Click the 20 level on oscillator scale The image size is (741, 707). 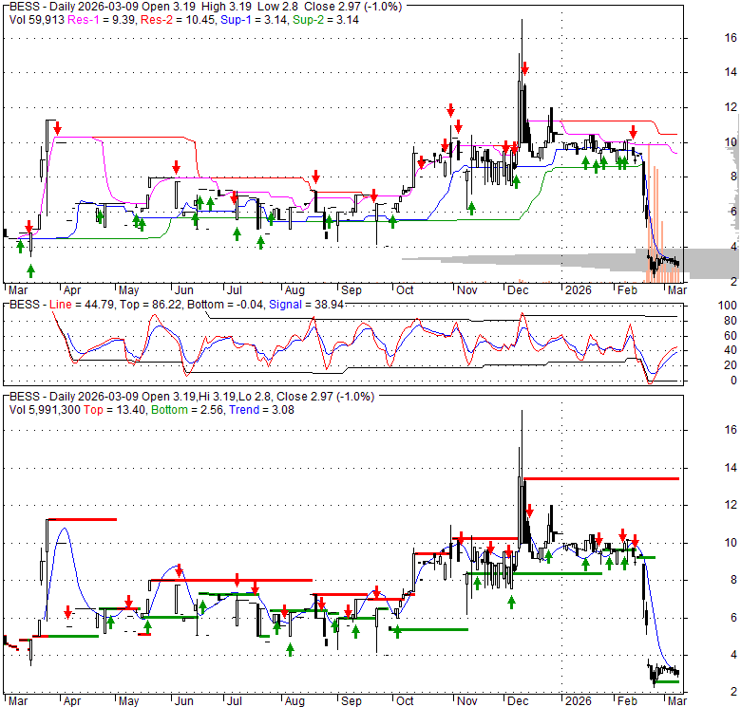click(731, 365)
